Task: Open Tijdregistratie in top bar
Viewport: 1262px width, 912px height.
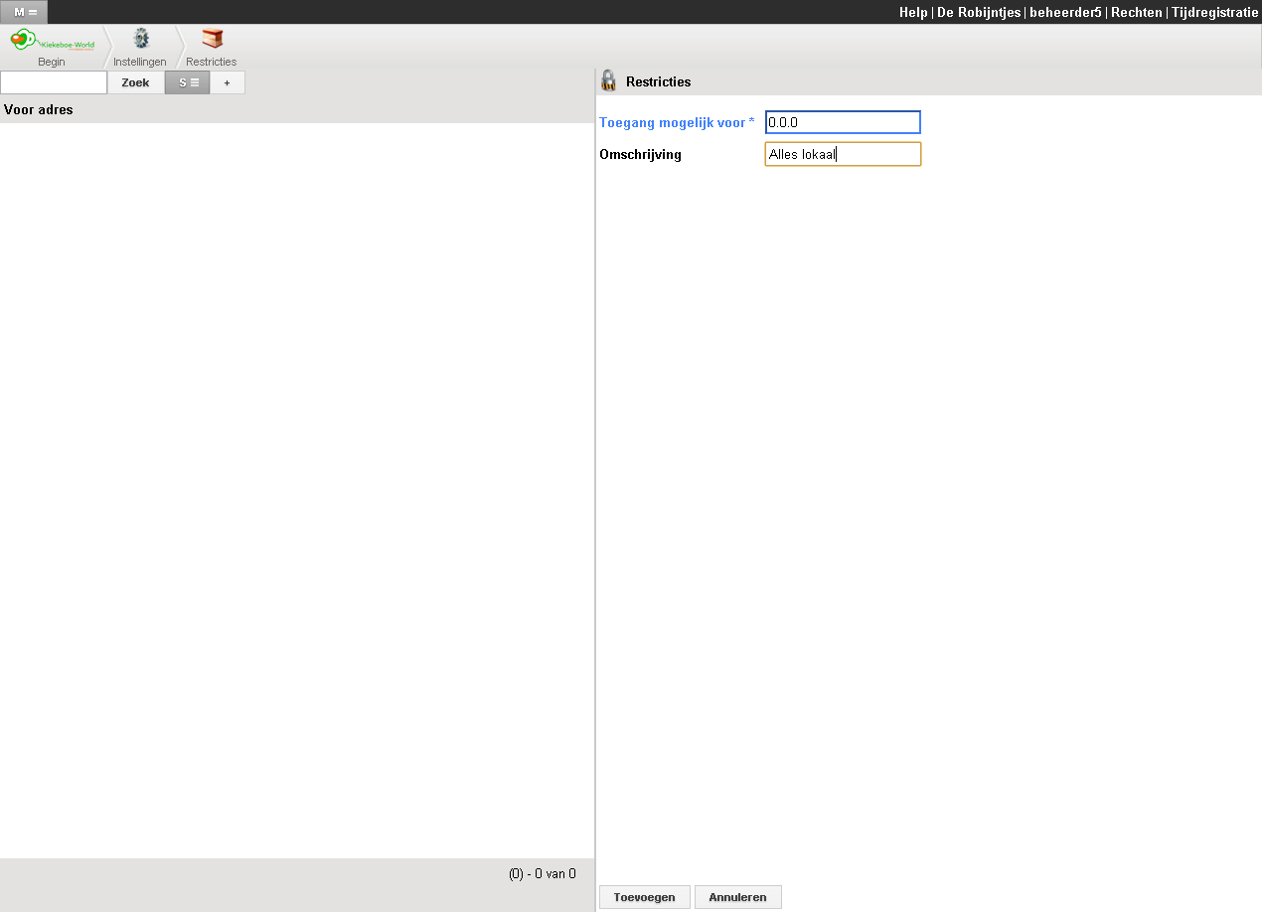Action: 1214,12
